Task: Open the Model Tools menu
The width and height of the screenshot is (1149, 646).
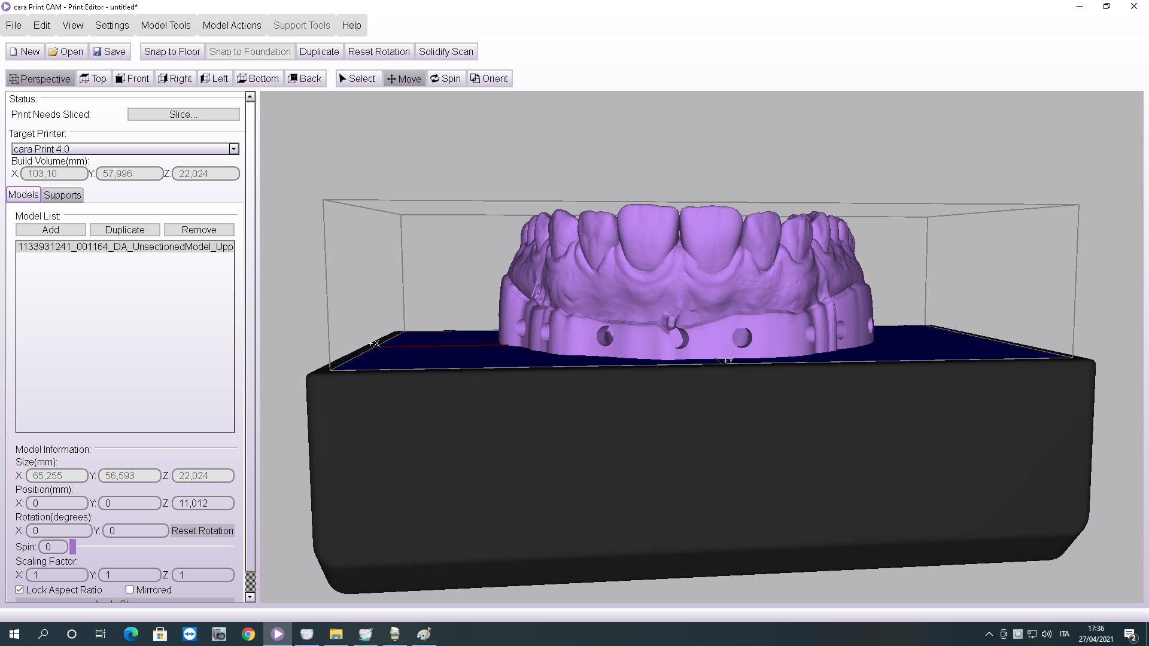Action: click(166, 25)
